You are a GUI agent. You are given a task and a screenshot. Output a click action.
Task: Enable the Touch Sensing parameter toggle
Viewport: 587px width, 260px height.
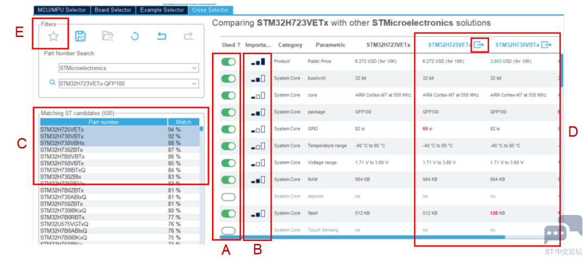(228, 231)
